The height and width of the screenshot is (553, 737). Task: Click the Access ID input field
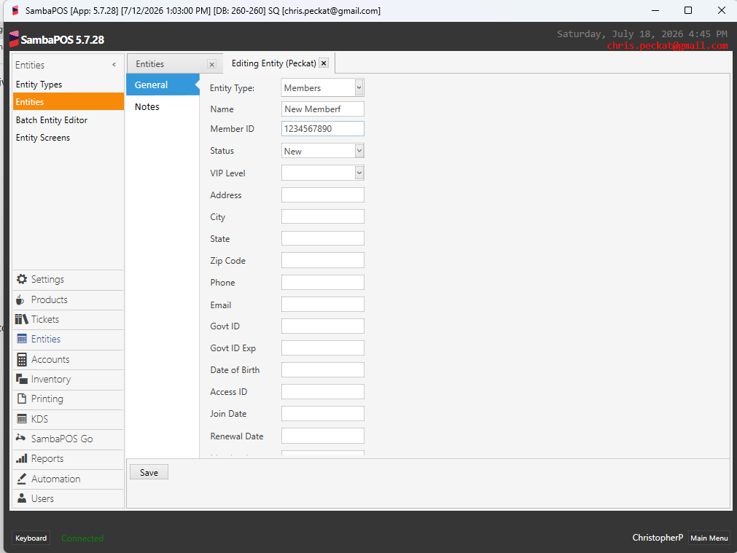point(323,392)
